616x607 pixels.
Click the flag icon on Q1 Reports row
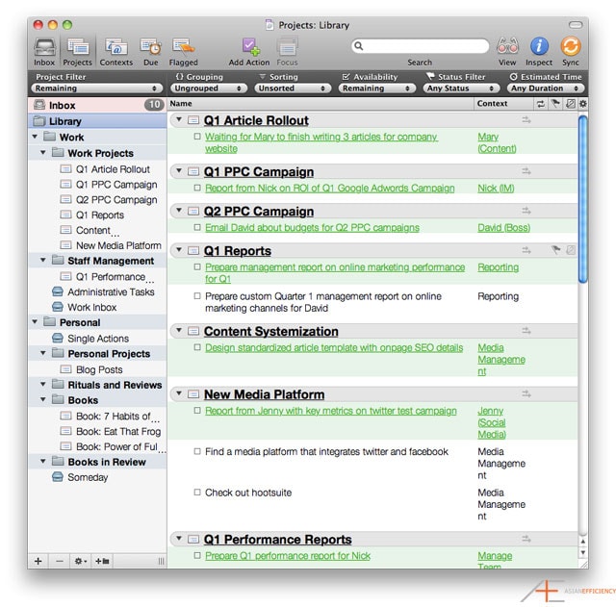[555, 250]
